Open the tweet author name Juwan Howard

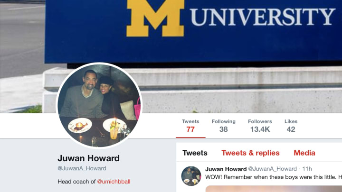pos(226,169)
